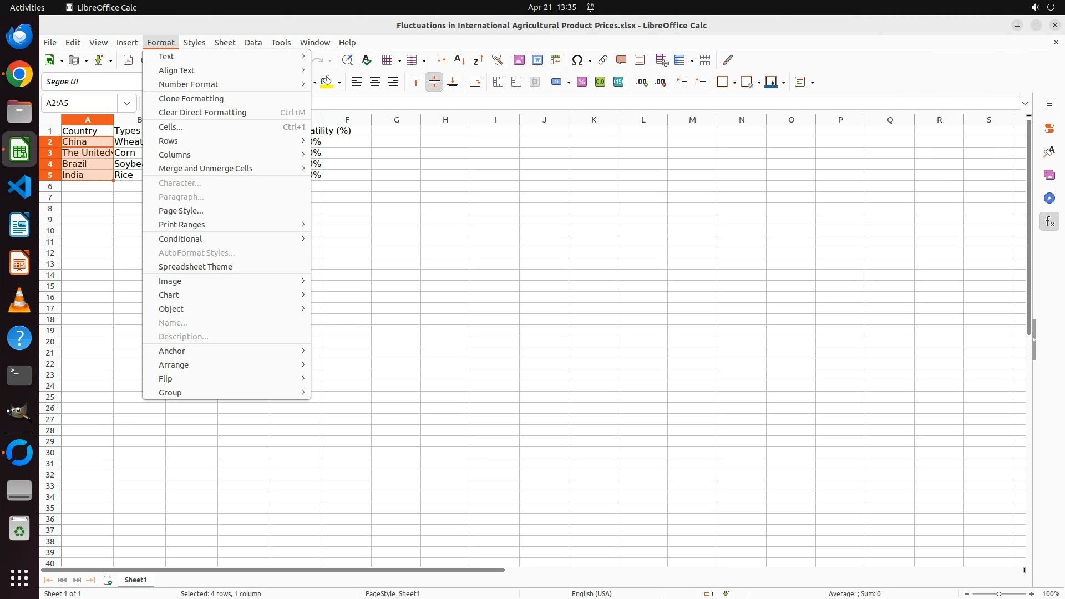This screenshot has width=1065, height=599.
Task: Toggle Wrap Text button
Action: [x=475, y=82]
